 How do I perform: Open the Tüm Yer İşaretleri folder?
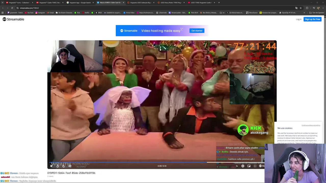coord(317,13)
